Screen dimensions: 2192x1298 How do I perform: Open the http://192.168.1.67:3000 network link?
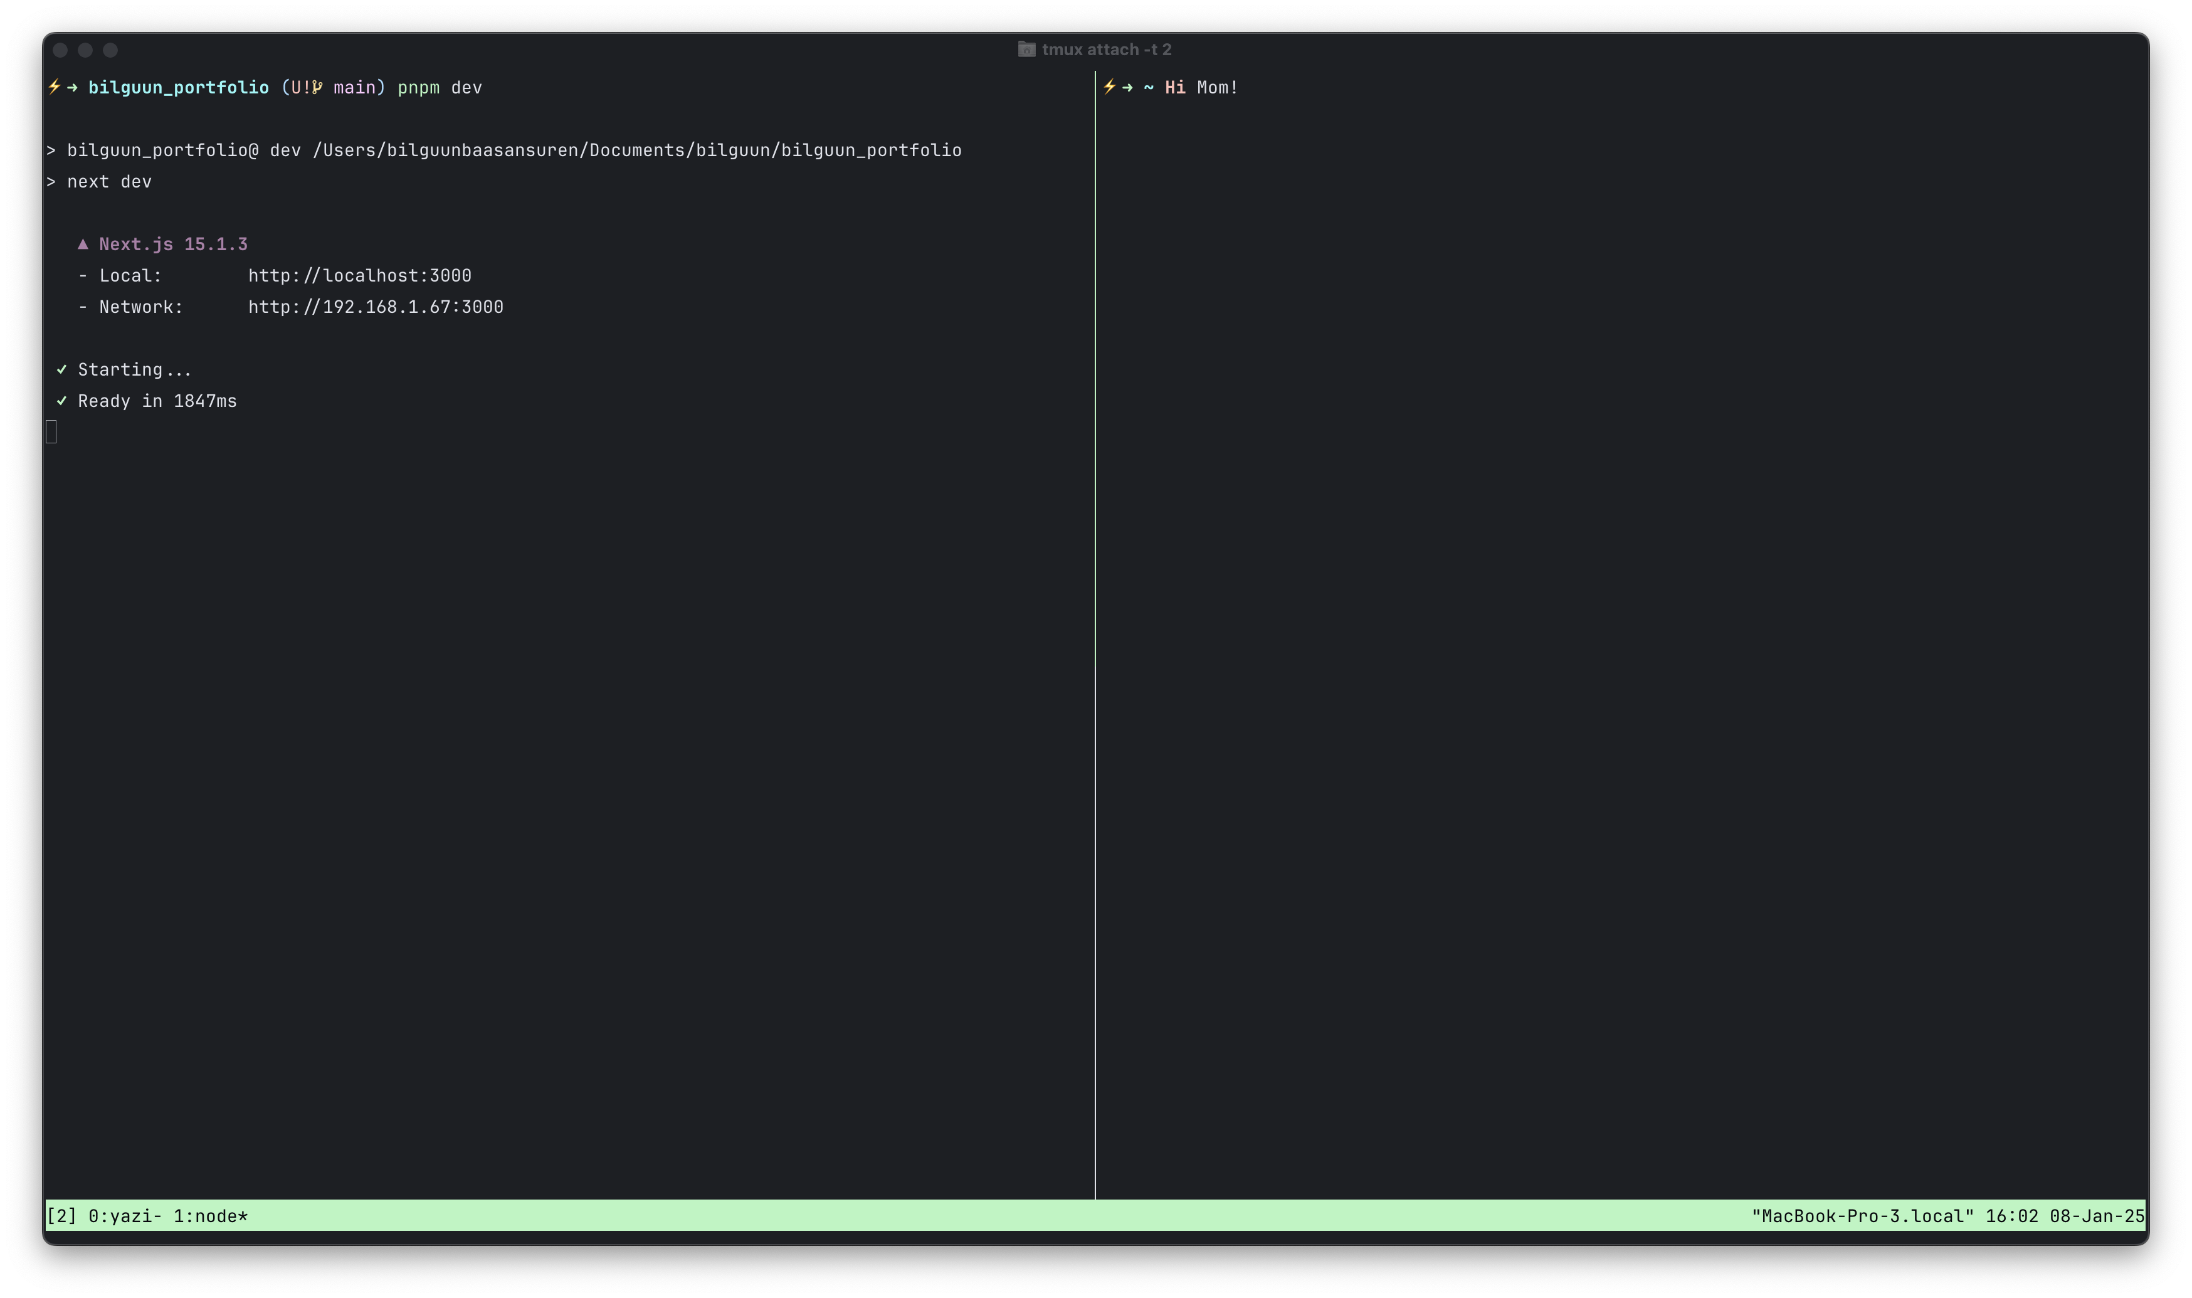[x=375, y=307]
